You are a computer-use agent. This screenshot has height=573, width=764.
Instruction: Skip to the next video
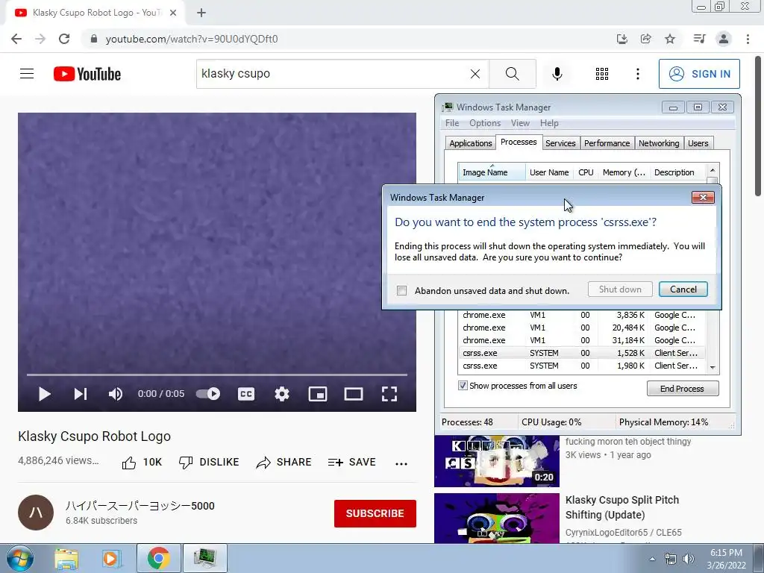click(x=81, y=394)
